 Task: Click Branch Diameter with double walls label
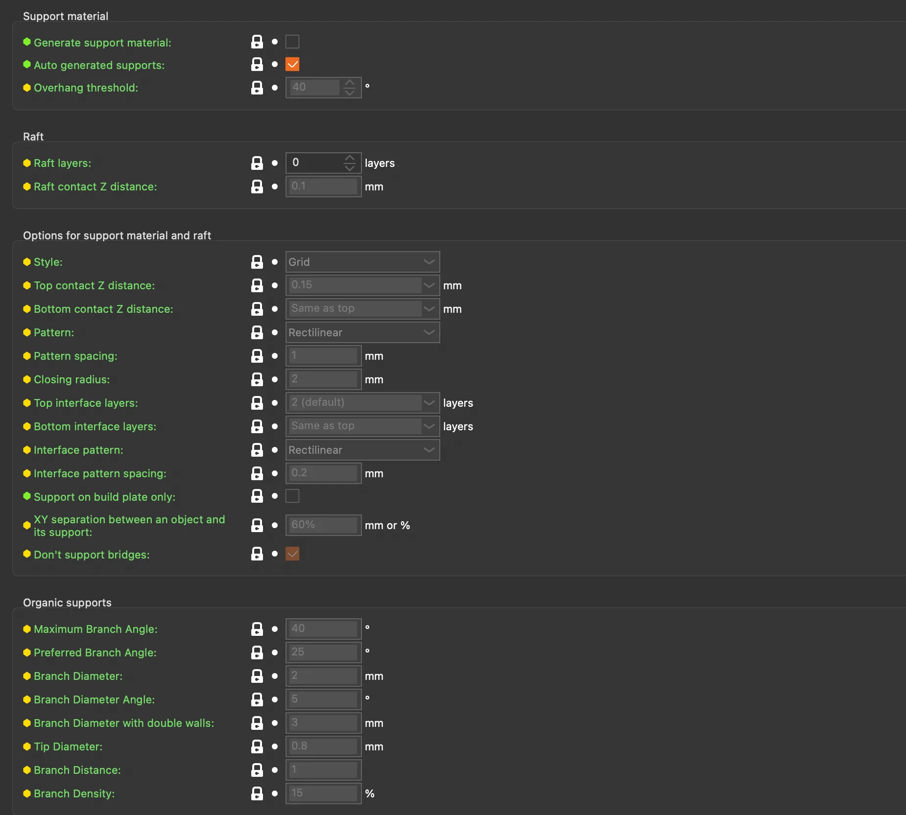[x=124, y=723]
